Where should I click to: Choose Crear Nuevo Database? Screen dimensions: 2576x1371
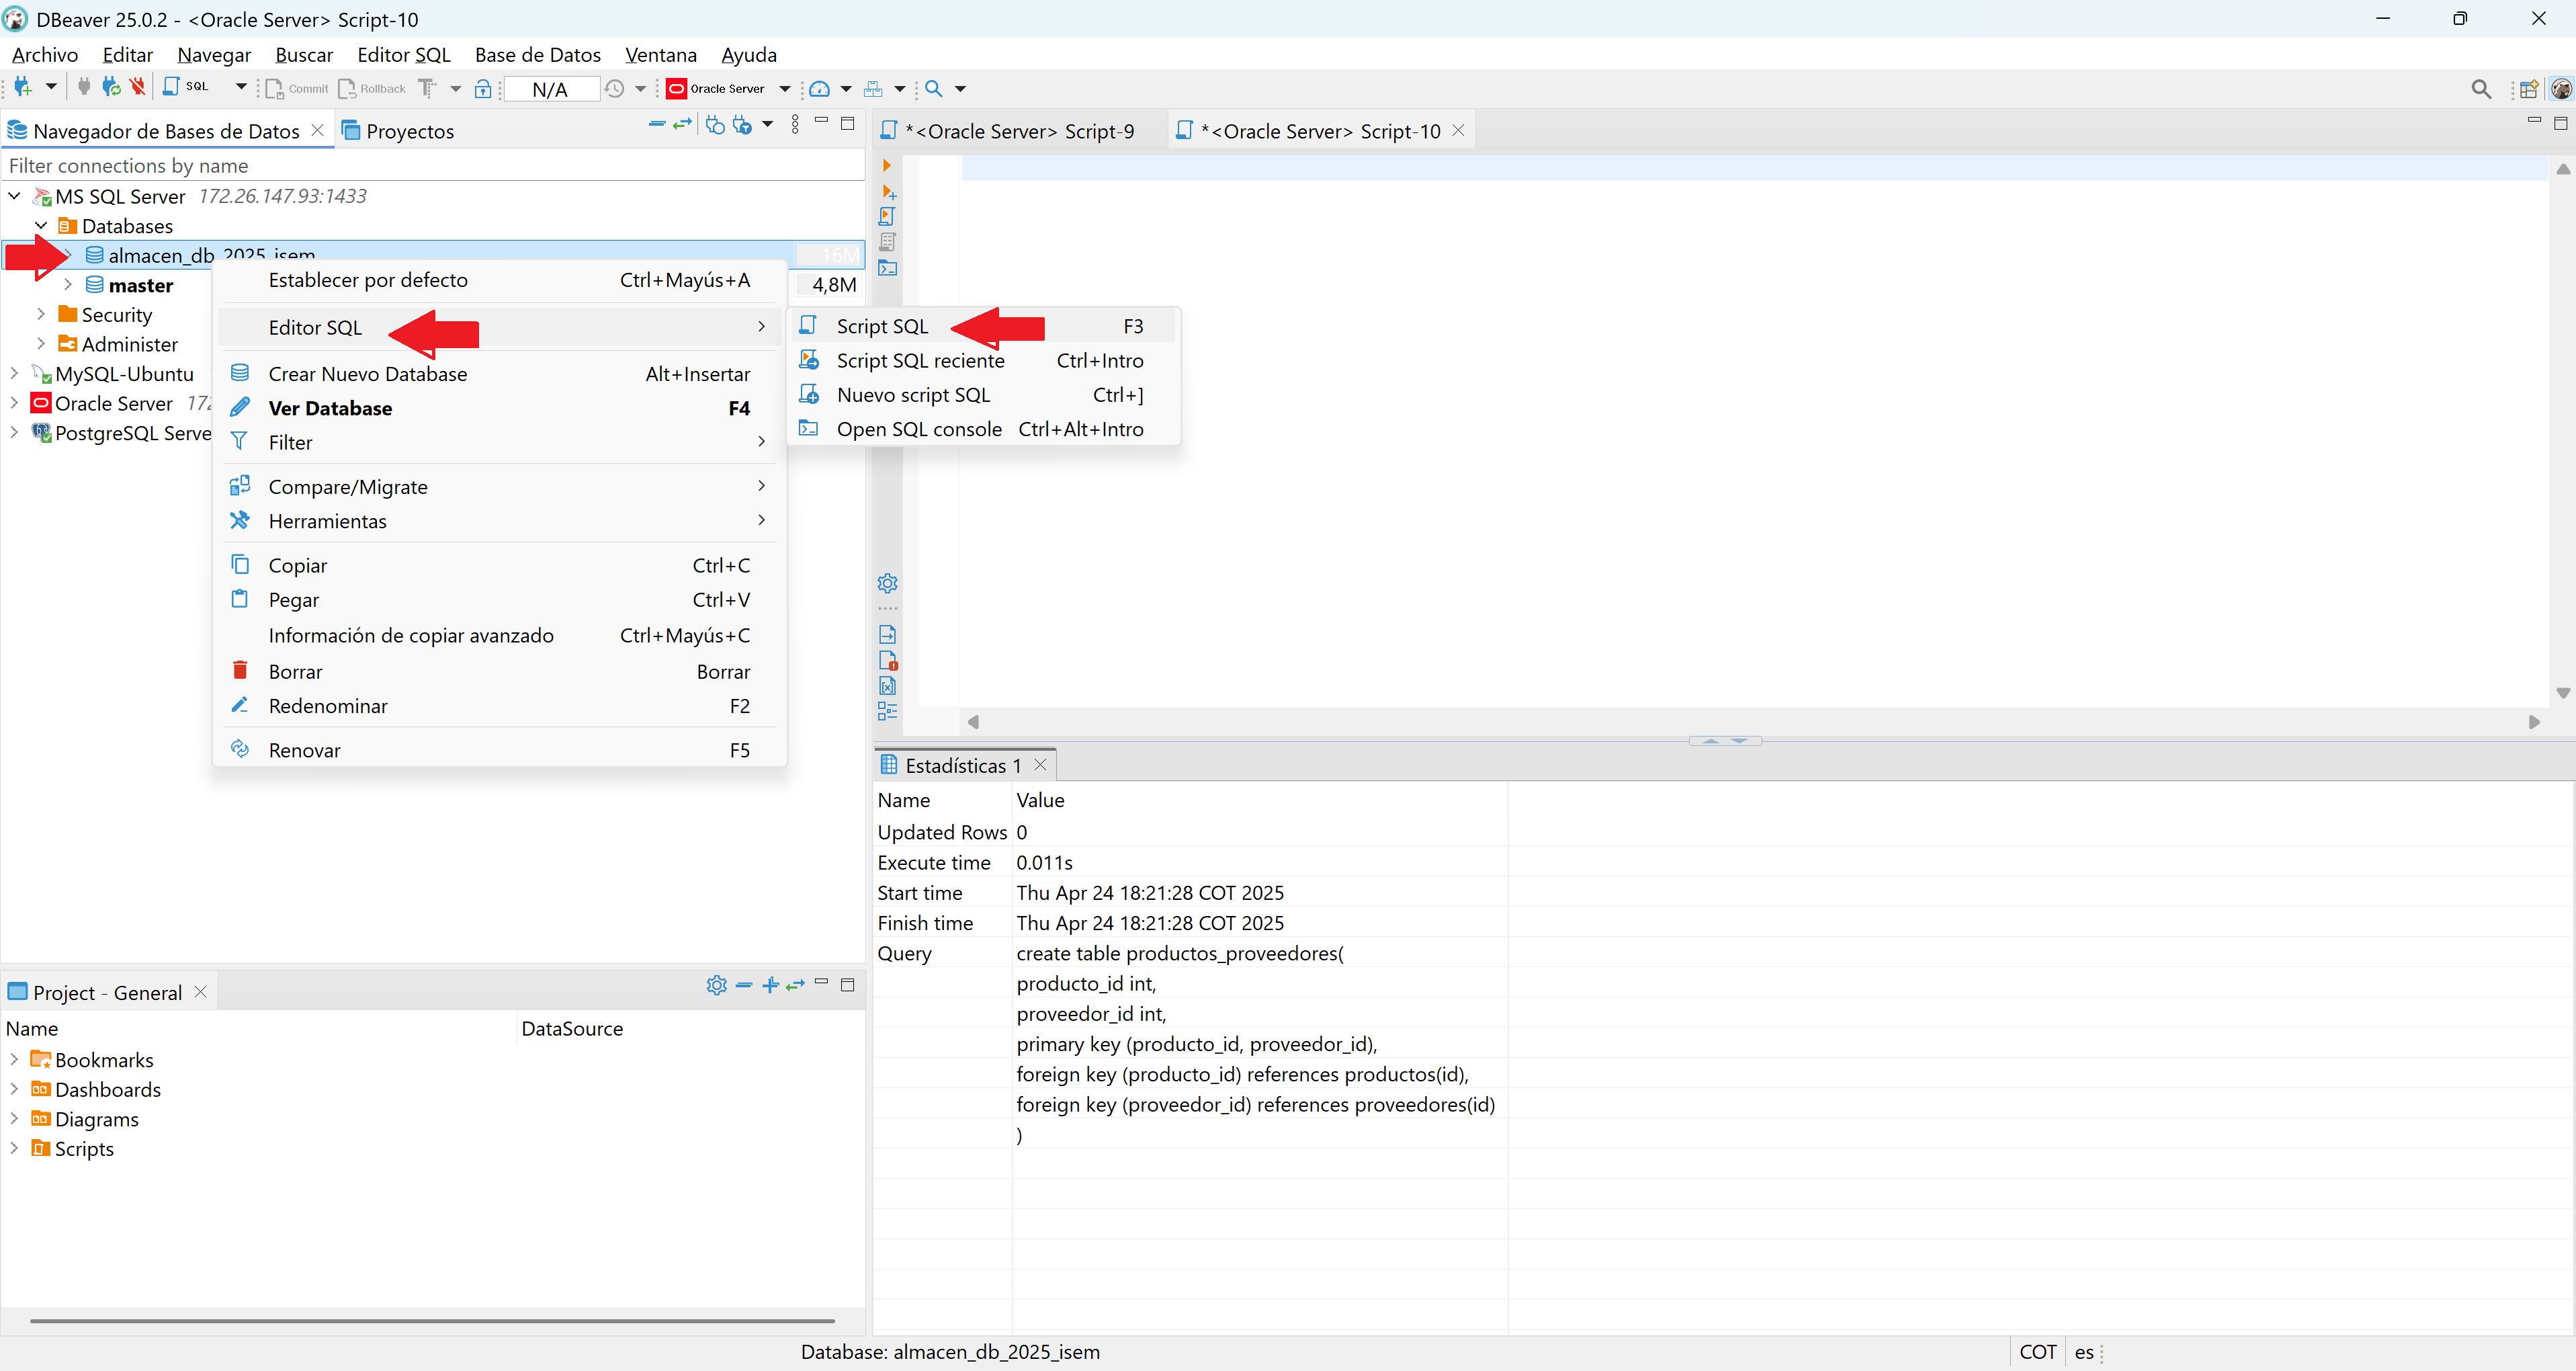click(499, 374)
